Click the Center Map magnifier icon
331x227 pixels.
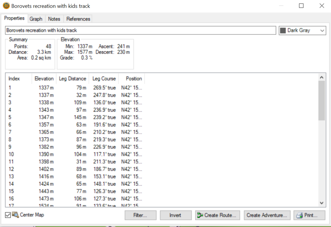point(15,215)
